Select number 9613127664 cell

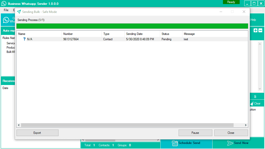coord(71,39)
